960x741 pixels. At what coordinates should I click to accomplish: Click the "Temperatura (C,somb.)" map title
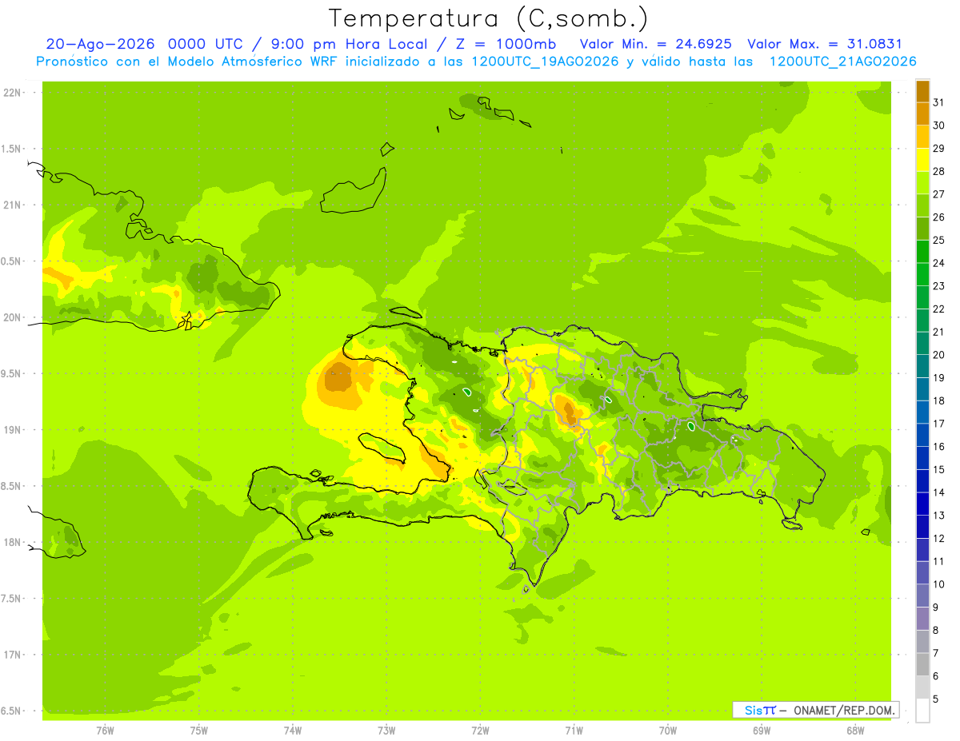click(488, 18)
